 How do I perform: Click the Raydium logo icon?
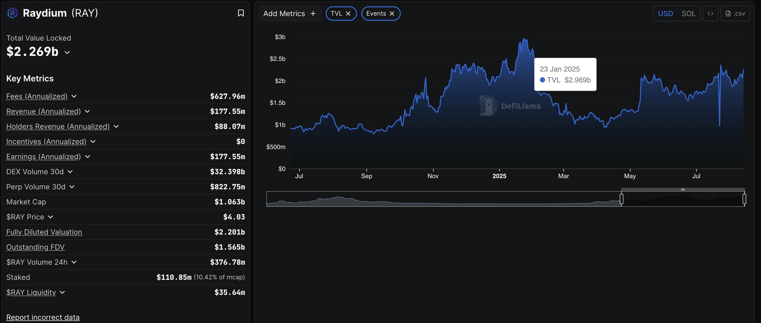(x=13, y=13)
